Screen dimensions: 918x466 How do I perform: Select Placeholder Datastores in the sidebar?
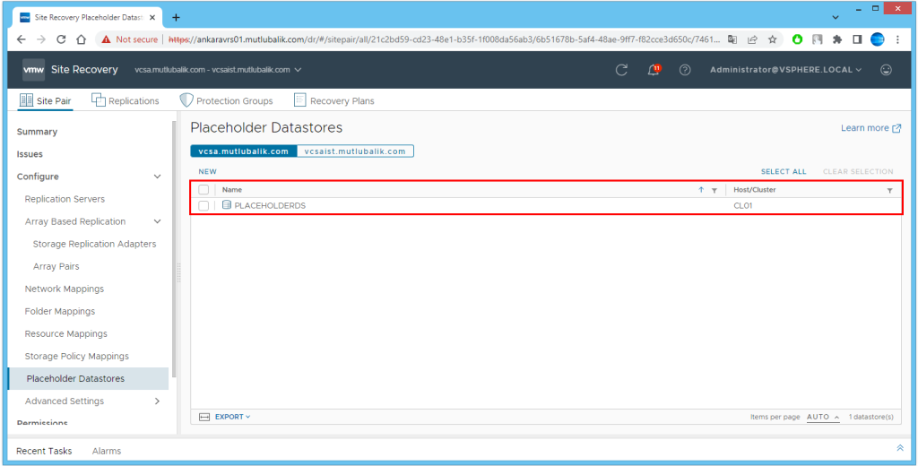[x=89, y=379]
